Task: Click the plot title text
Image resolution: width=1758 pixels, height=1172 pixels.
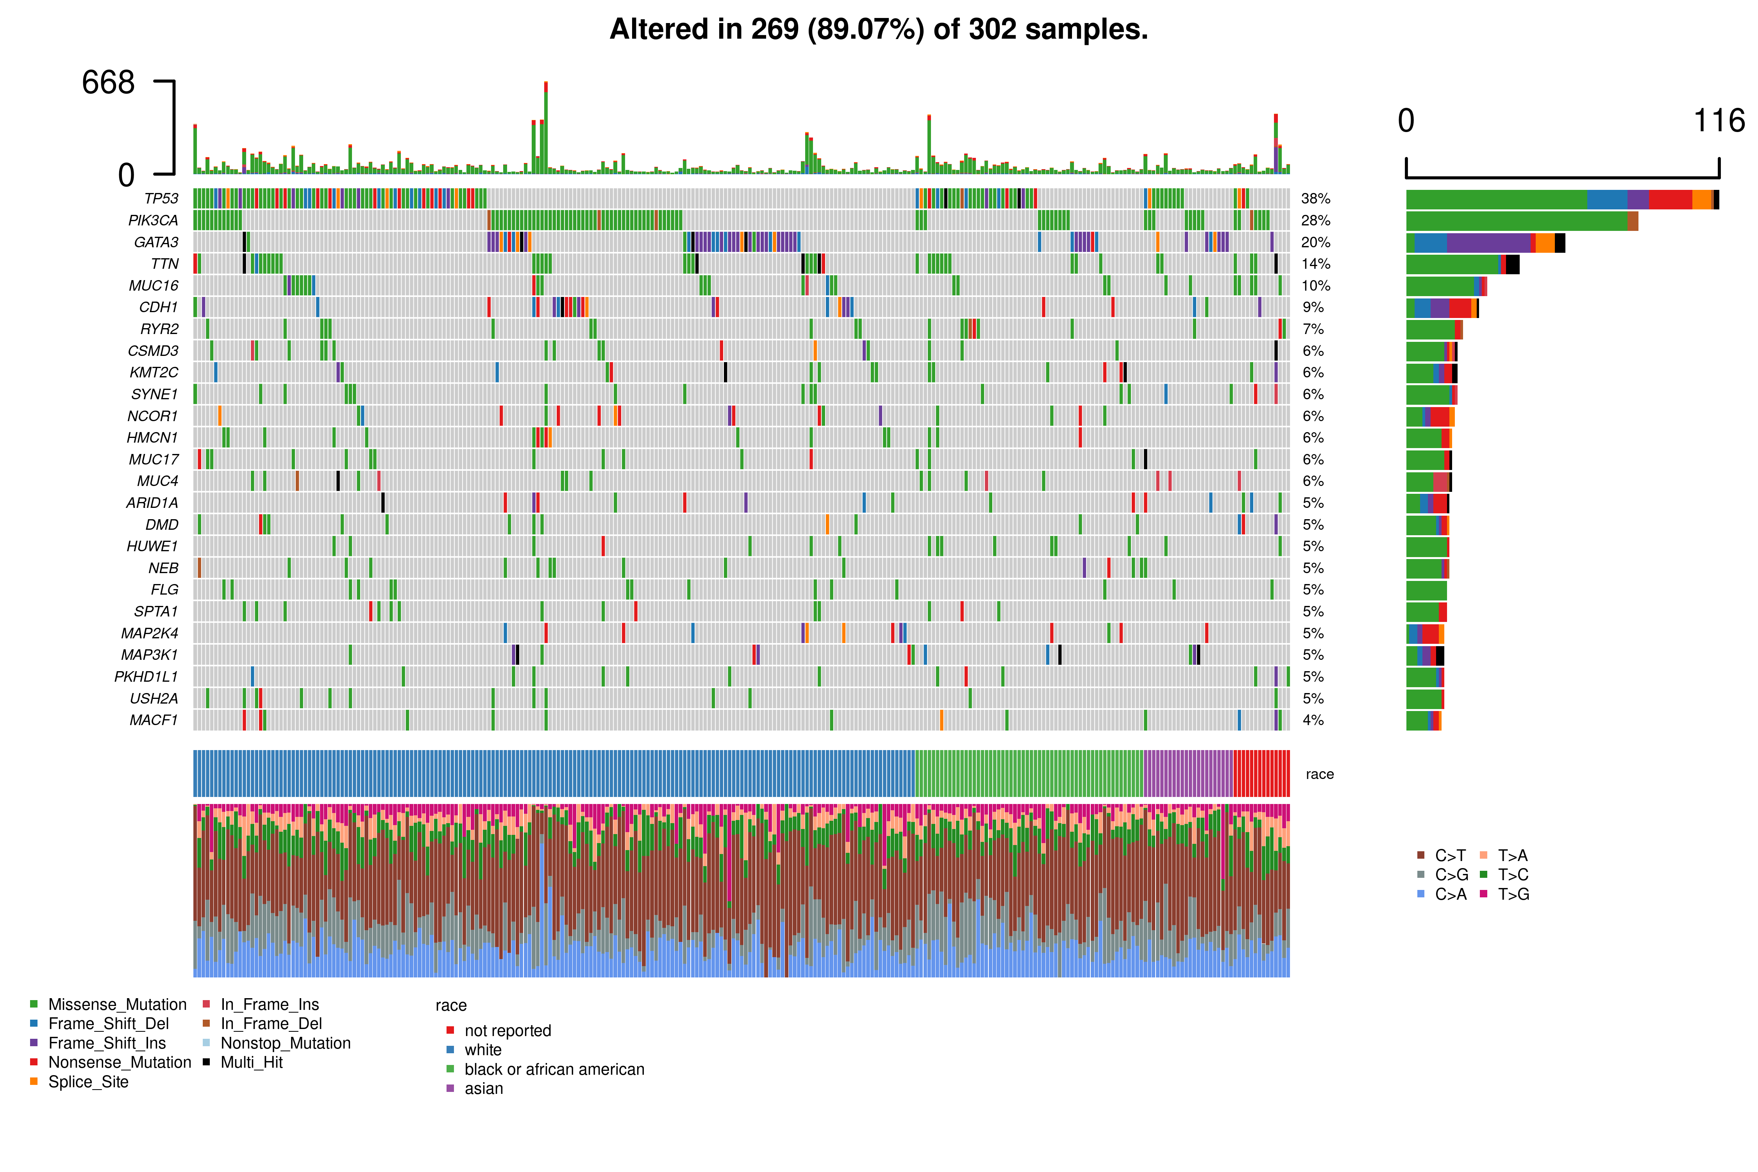Action: pos(878,30)
